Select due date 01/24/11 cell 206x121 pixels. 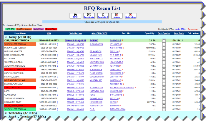pyautogui.click(x=177, y=51)
